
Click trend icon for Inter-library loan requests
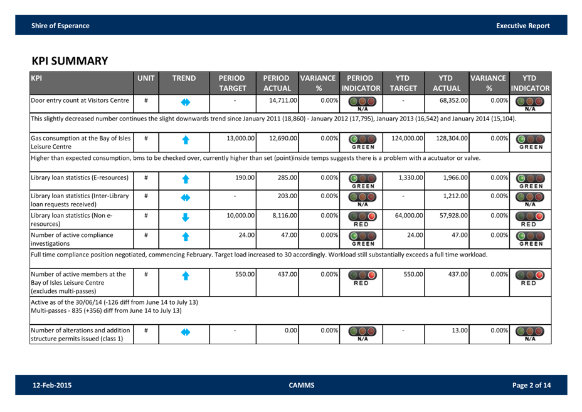click(x=184, y=198)
